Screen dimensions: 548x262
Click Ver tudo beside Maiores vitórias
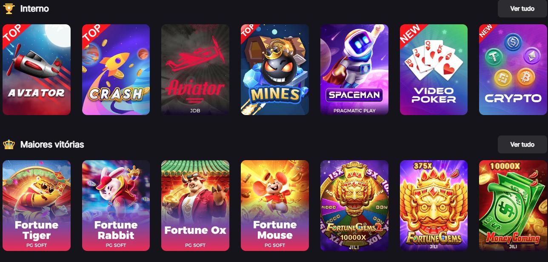click(522, 144)
